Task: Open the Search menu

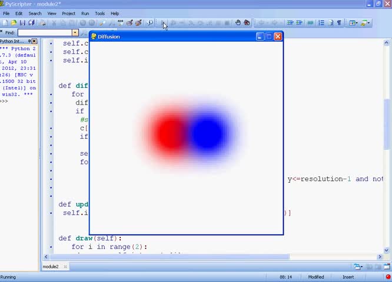Action: [35, 14]
